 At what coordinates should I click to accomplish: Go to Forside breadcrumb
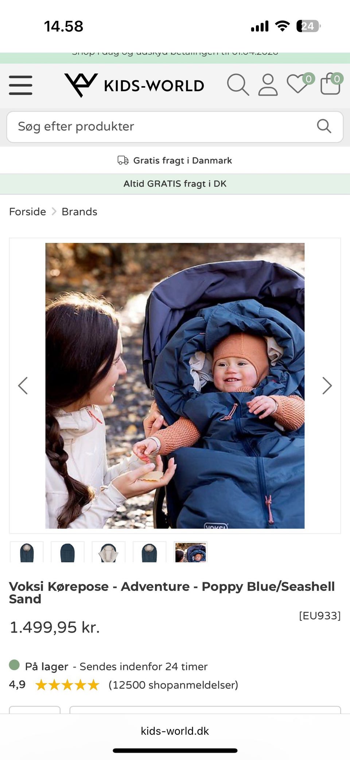pos(28,212)
